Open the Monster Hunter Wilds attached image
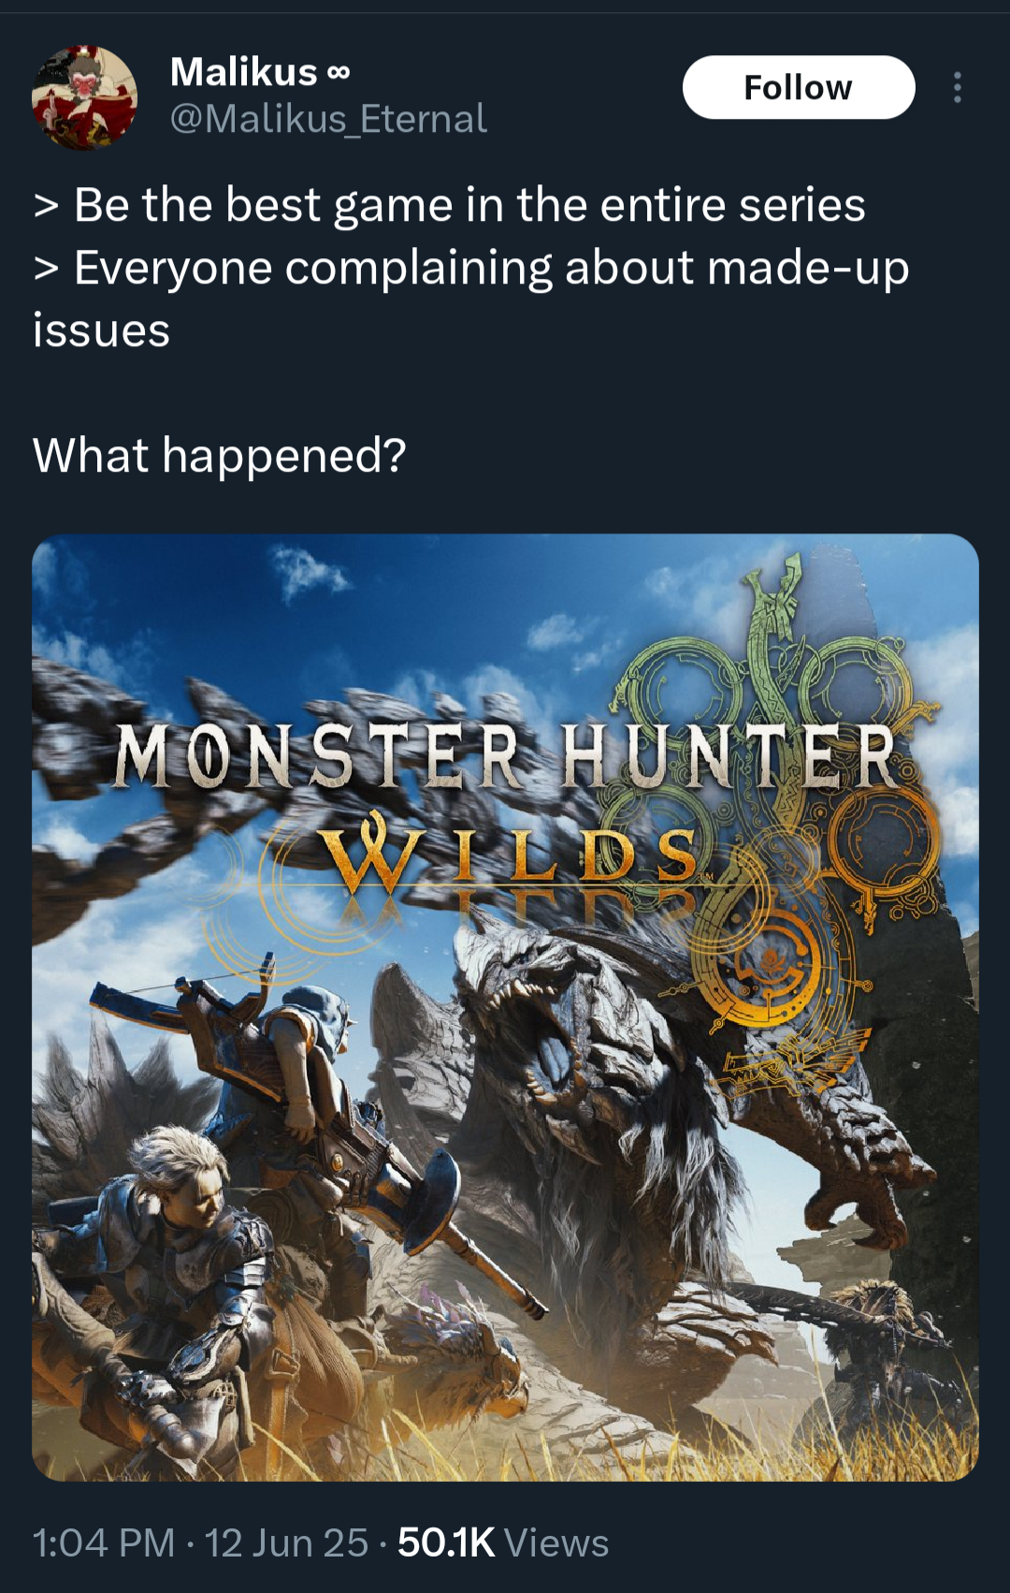Image resolution: width=1010 pixels, height=1593 pixels. (x=505, y=1007)
